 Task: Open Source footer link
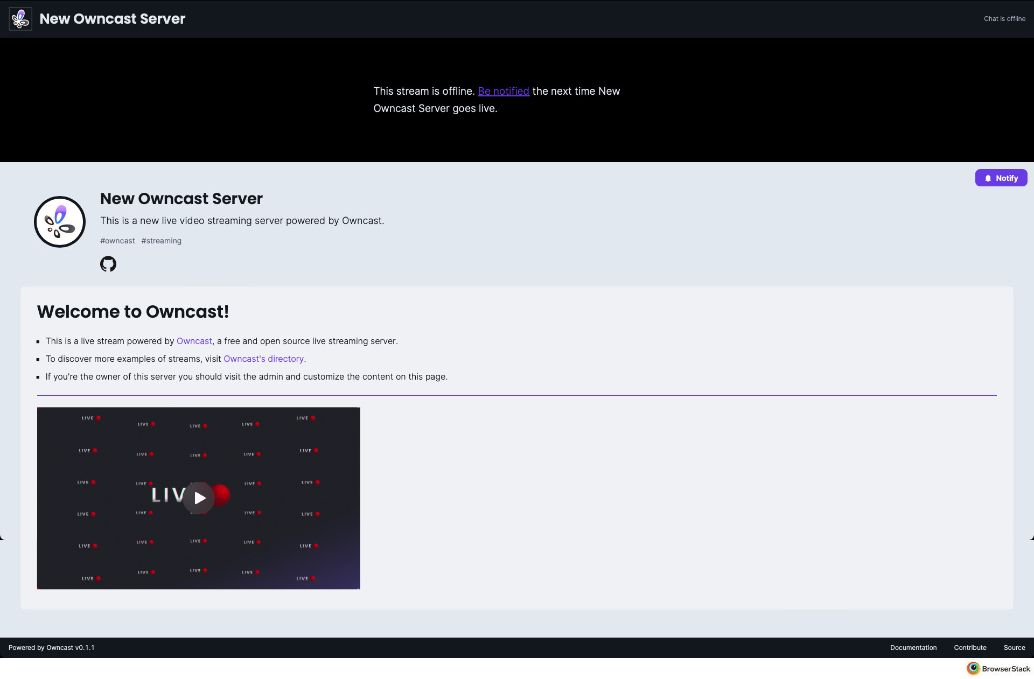[x=1015, y=648]
